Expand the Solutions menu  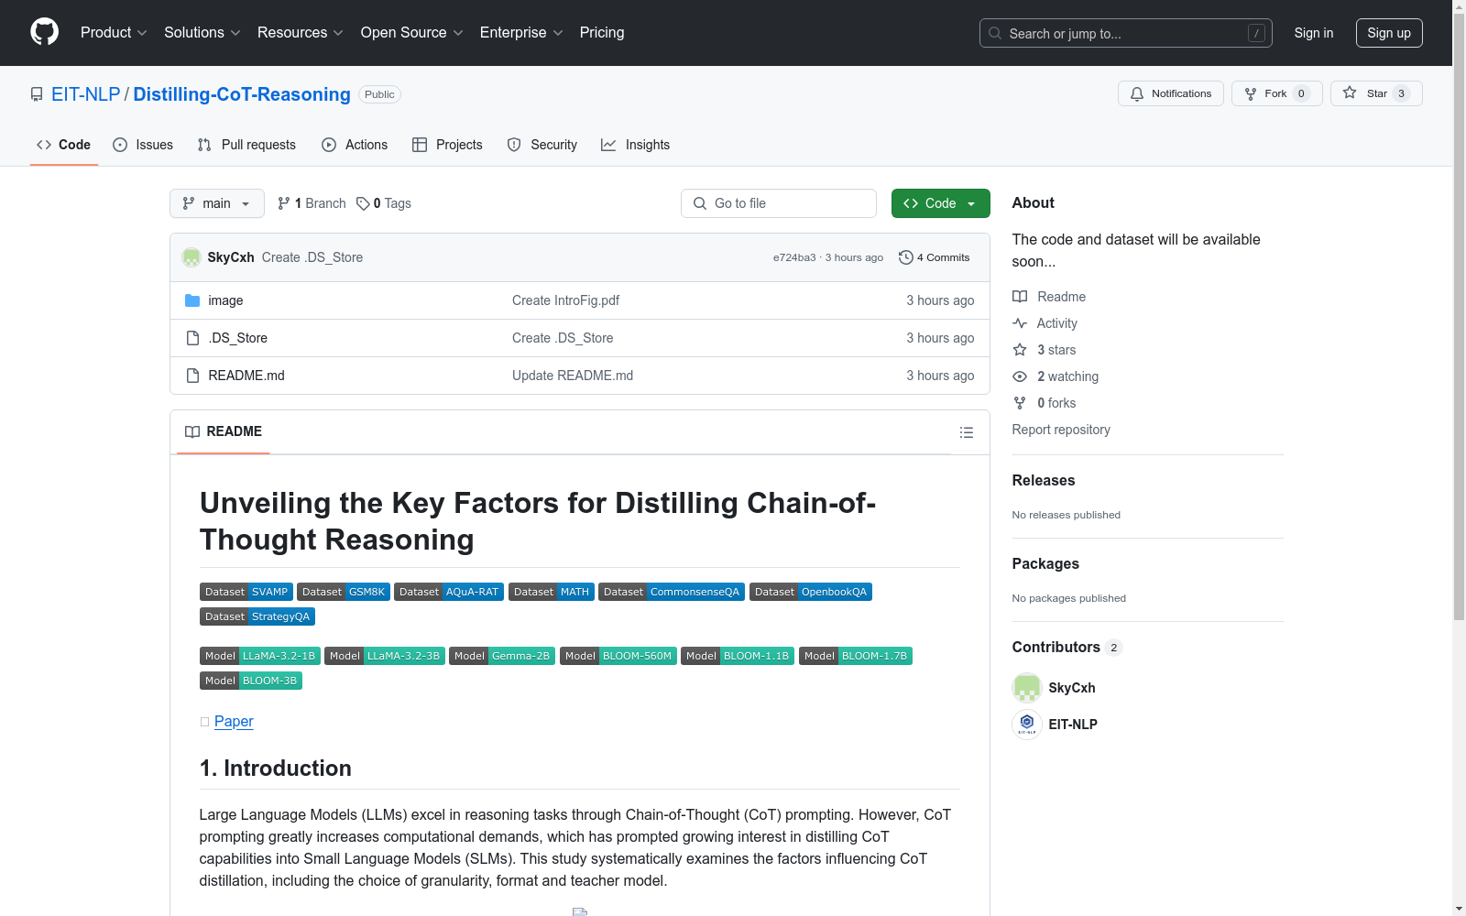pyautogui.click(x=202, y=33)
